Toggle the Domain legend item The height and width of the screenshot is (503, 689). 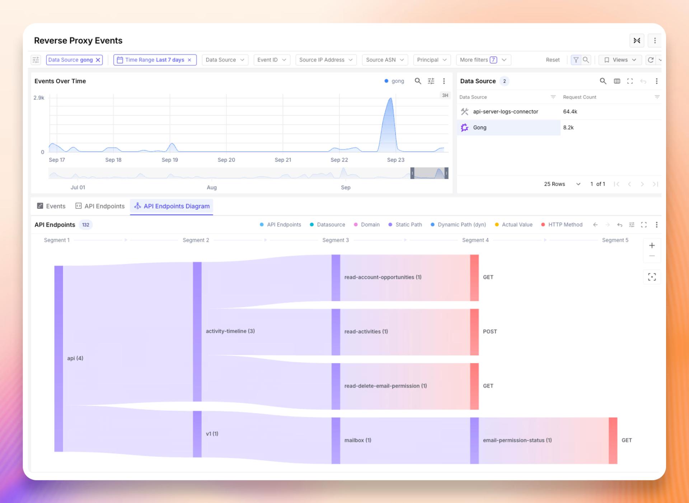[x=366, y=225]
